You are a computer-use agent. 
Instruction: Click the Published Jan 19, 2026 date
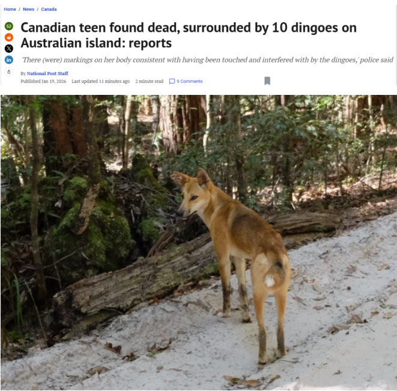[43, 81]
